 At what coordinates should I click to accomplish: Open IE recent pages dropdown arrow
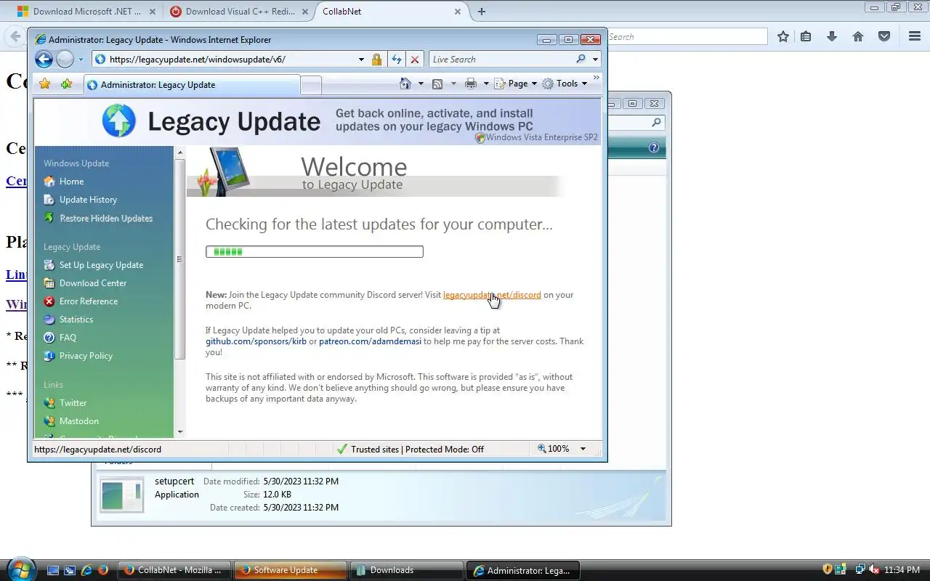click(81, 60)
